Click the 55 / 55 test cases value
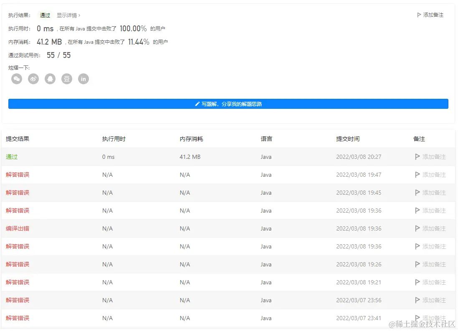458x331 pixels. (59, 55)
